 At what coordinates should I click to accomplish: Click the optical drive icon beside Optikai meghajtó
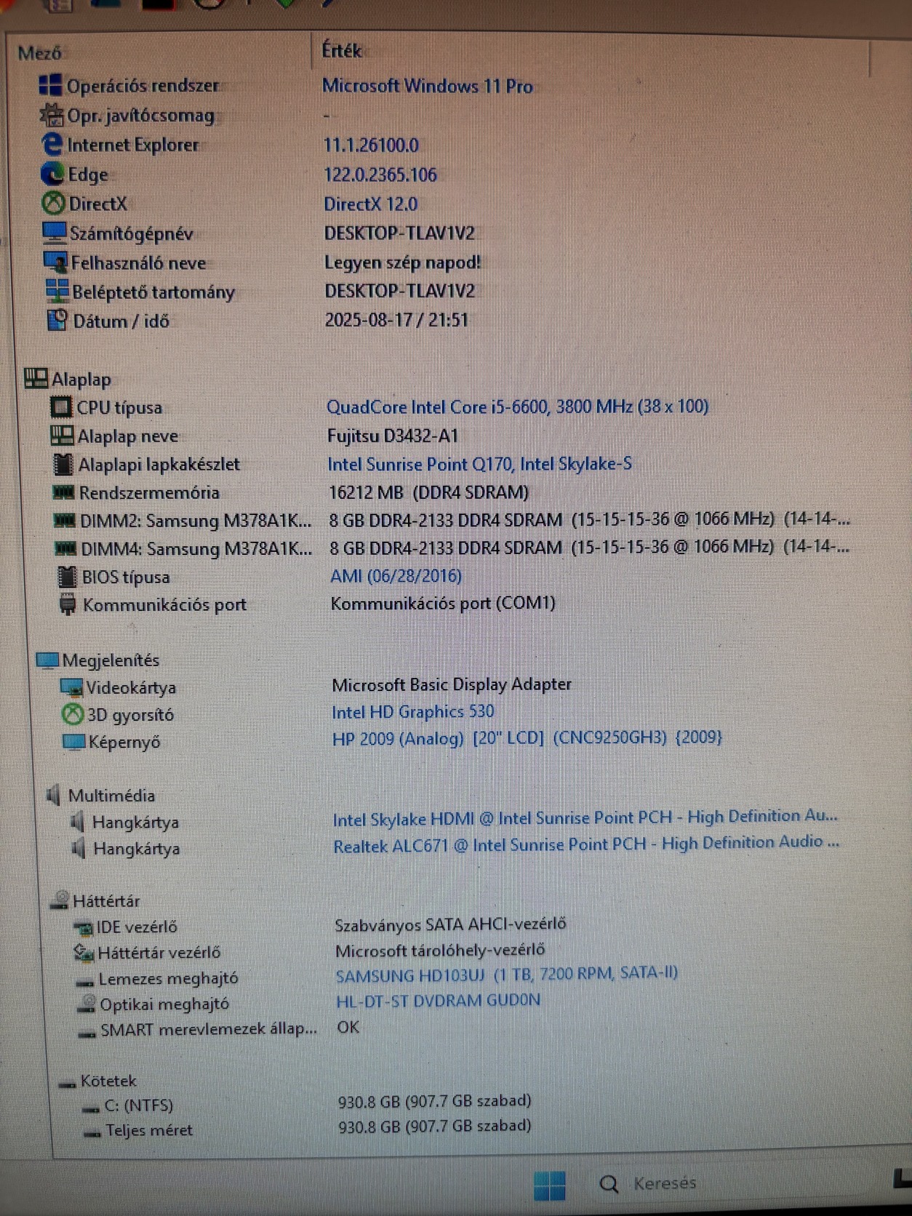tap(87, 1004)
